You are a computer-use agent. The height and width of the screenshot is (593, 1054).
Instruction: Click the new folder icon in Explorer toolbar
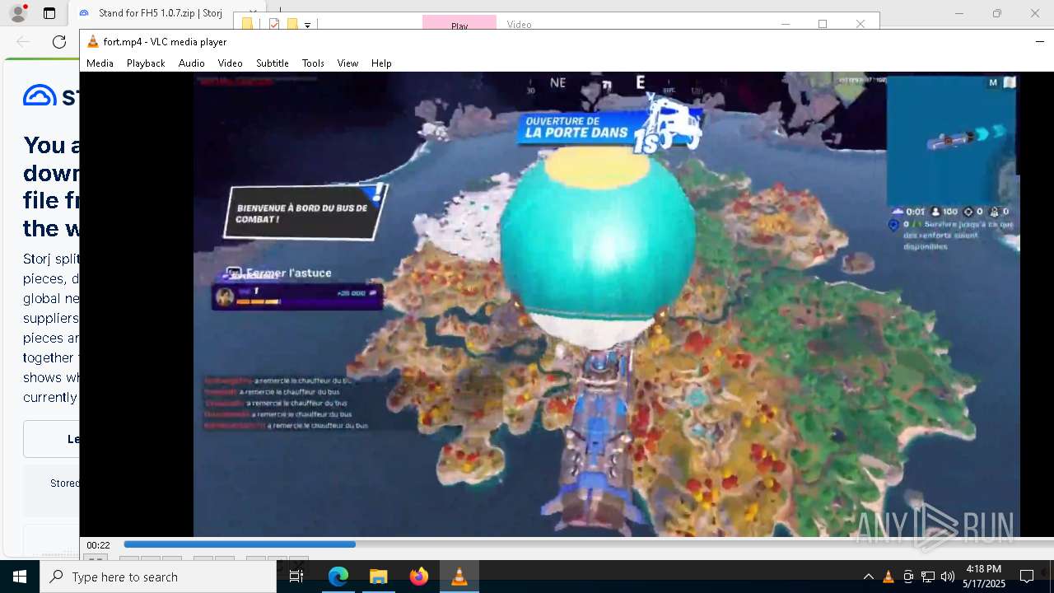[x=291, y=25]
